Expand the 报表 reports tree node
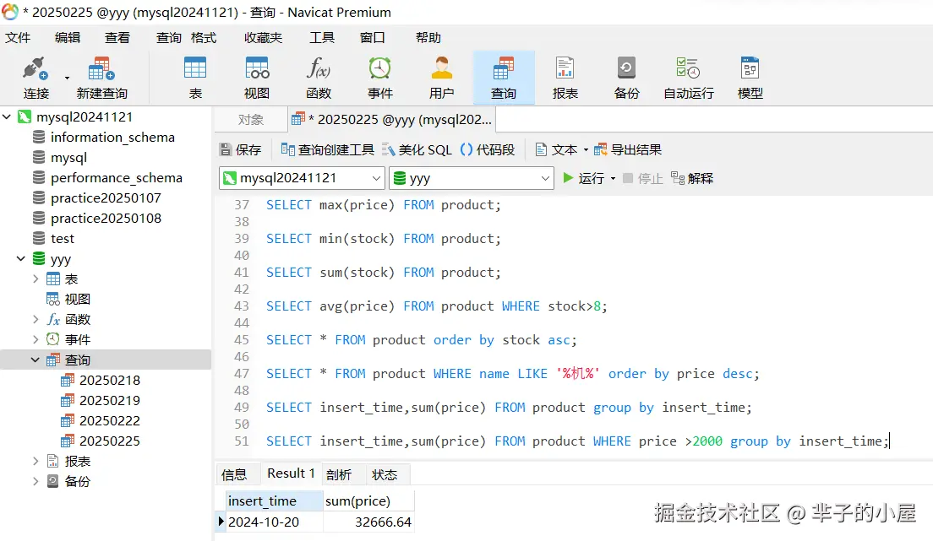933x541 pixels. pos(35,461)
